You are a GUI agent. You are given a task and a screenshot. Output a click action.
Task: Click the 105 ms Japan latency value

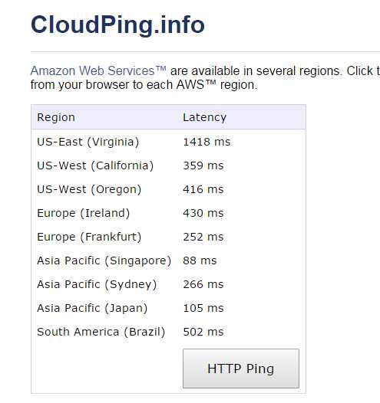point(203,308)
